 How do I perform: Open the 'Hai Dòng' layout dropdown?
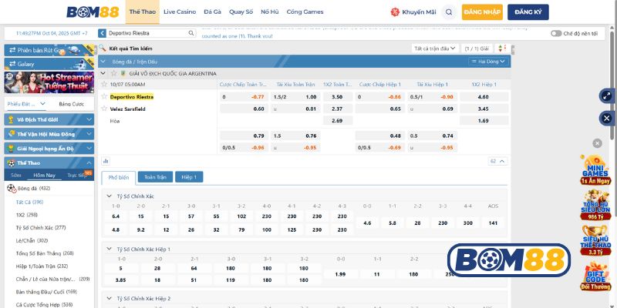(491, 60)
